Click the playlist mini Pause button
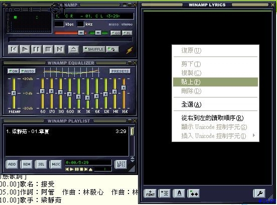Screen dimensions: 277x205 point(76,169)
